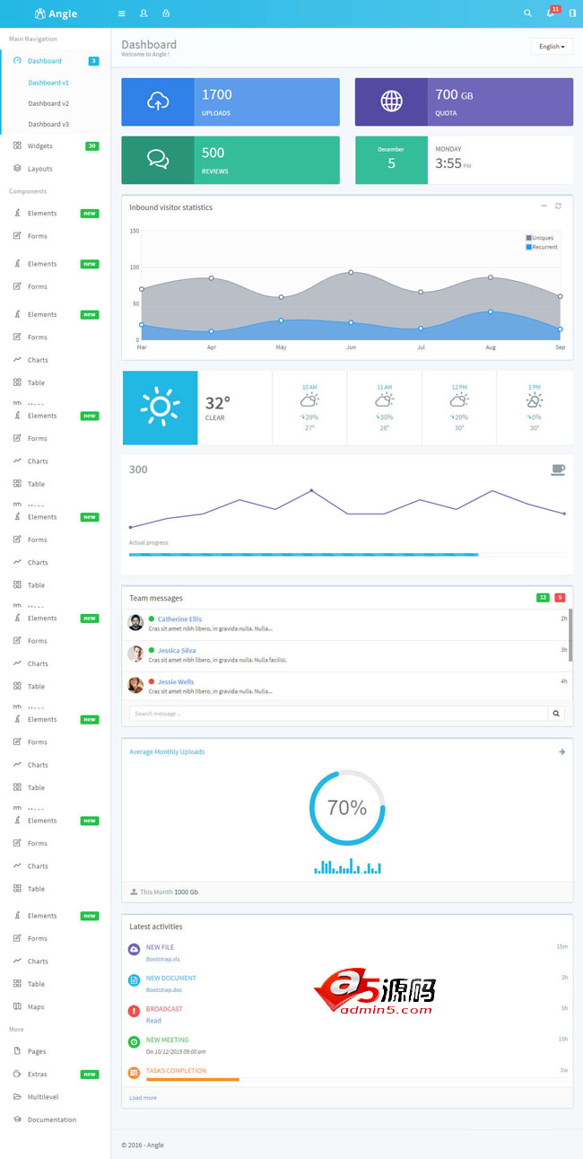Toggle Recurrent series in chart legend
The width and height of the screenshot is (583, 1159).
pyautogui.click(x=542, y=247)
